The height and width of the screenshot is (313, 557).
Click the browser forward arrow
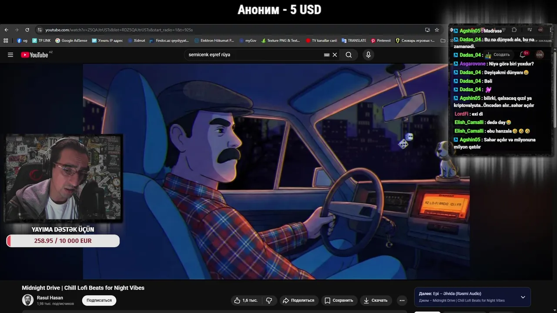coord(17,30)
